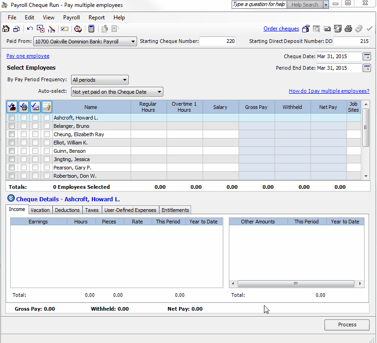Viewport: 377px width, 343px height.
Task: Expand the By Pay Period Frequency dropdown
Action: click(x=125, y=80)
